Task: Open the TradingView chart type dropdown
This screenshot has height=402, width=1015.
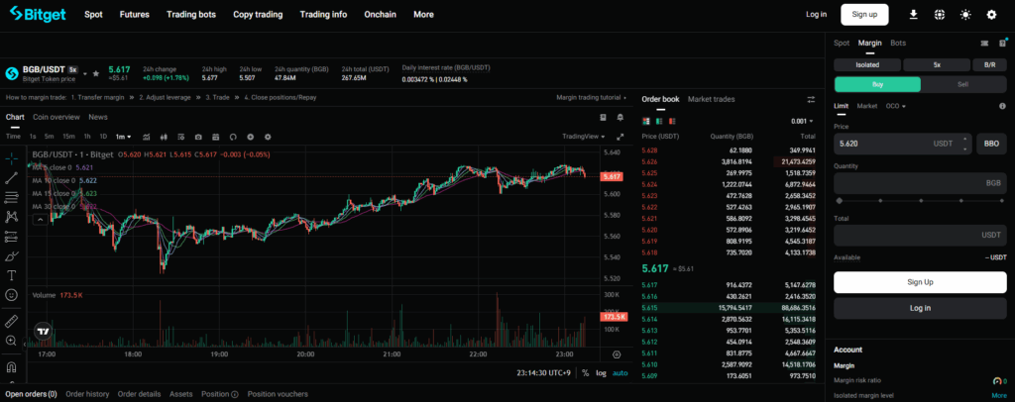Action: point(584,137)
